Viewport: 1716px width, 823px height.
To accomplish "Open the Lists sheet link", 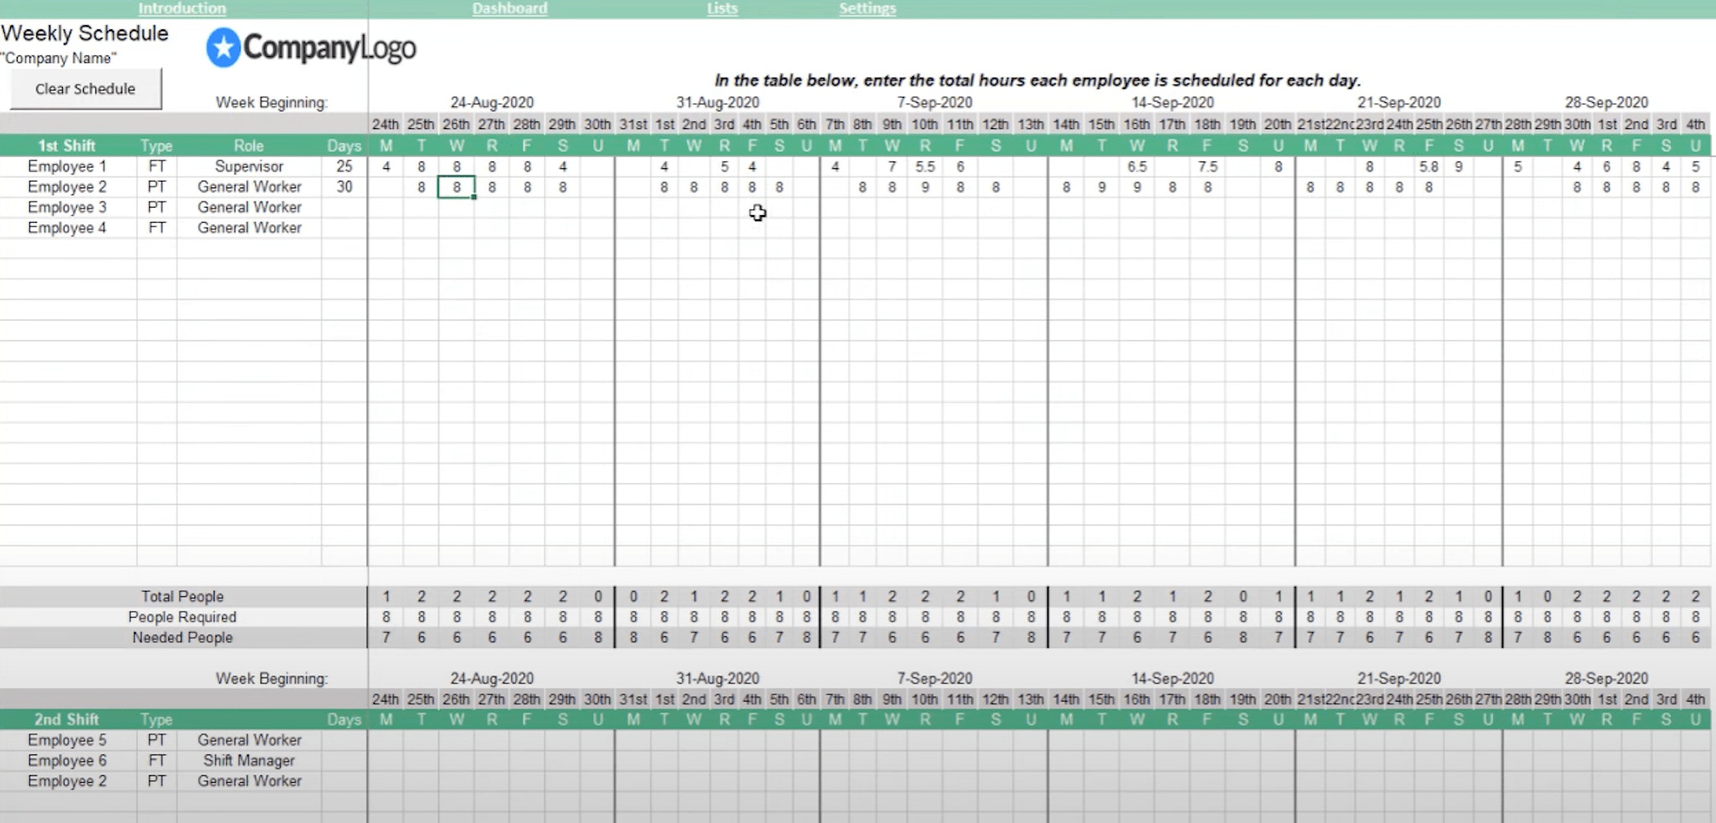I will 721,8.
